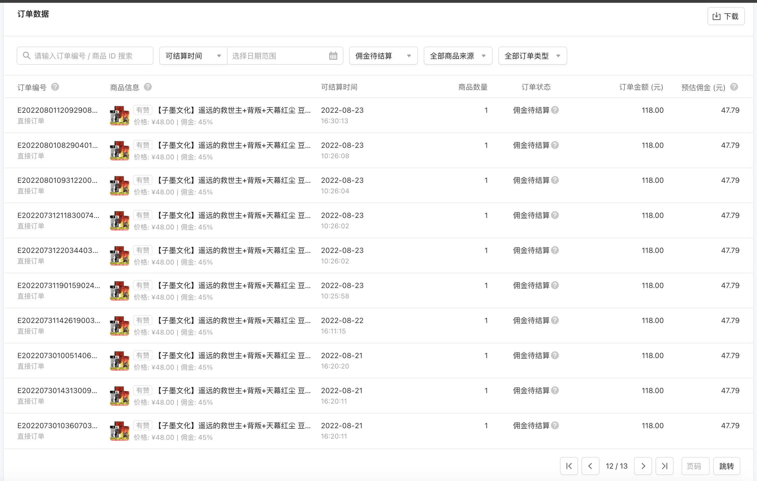Click order number E2022073010360703 in last row
This screenshot has height=481, width=757.
click(58, 426)
